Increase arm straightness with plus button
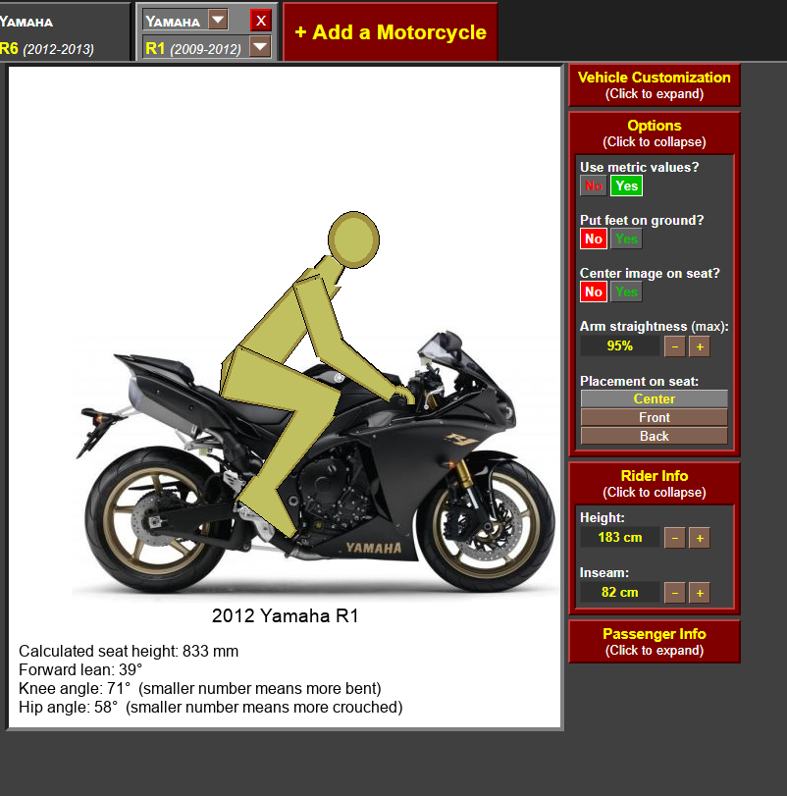Screen dimensions: 787x796 [x=700, y=346]
